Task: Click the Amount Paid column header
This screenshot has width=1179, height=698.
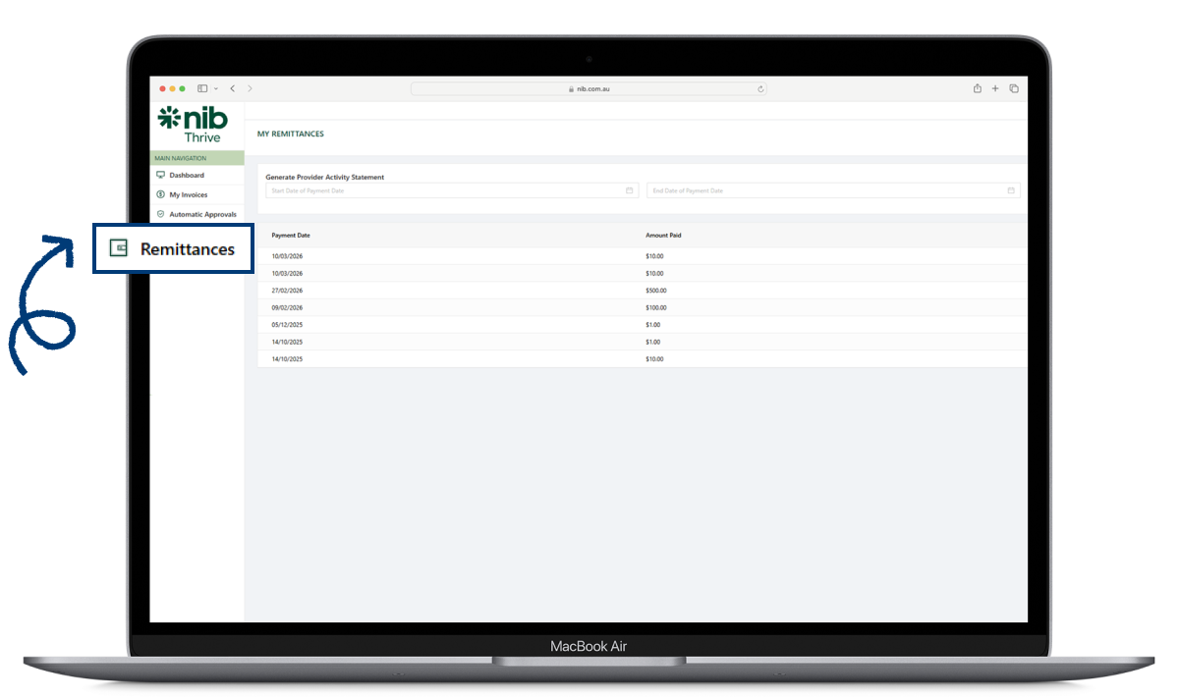Action: tap(663, 236)
